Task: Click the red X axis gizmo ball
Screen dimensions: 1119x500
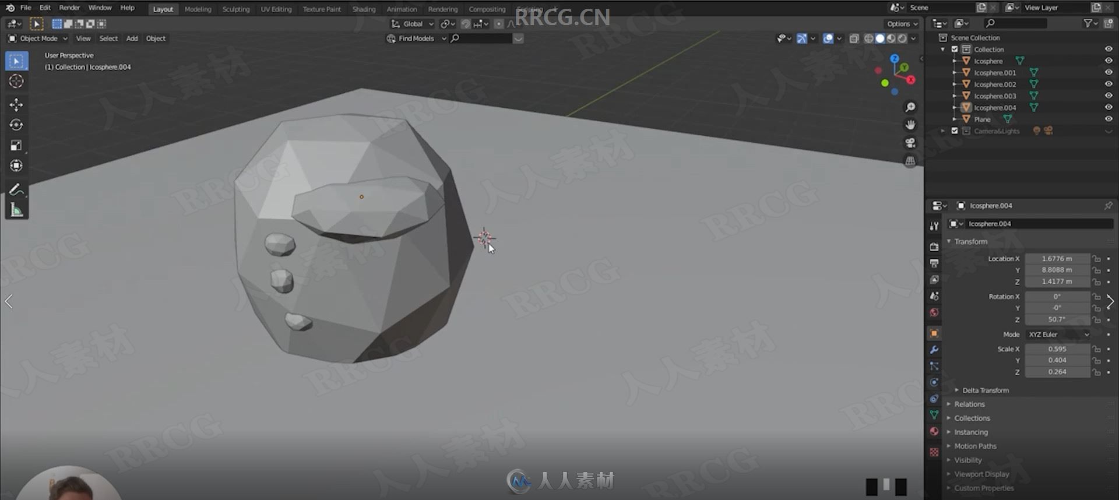Action: 910,80
